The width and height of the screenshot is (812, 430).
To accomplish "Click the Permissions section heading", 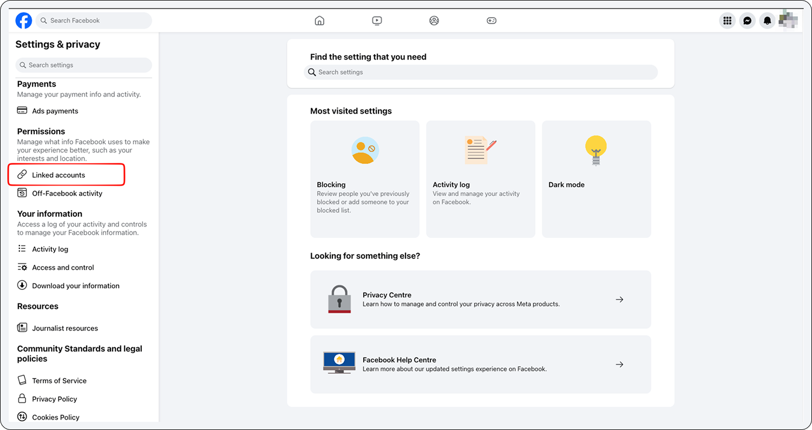I will pyautogui.click(x=41, y=131).
